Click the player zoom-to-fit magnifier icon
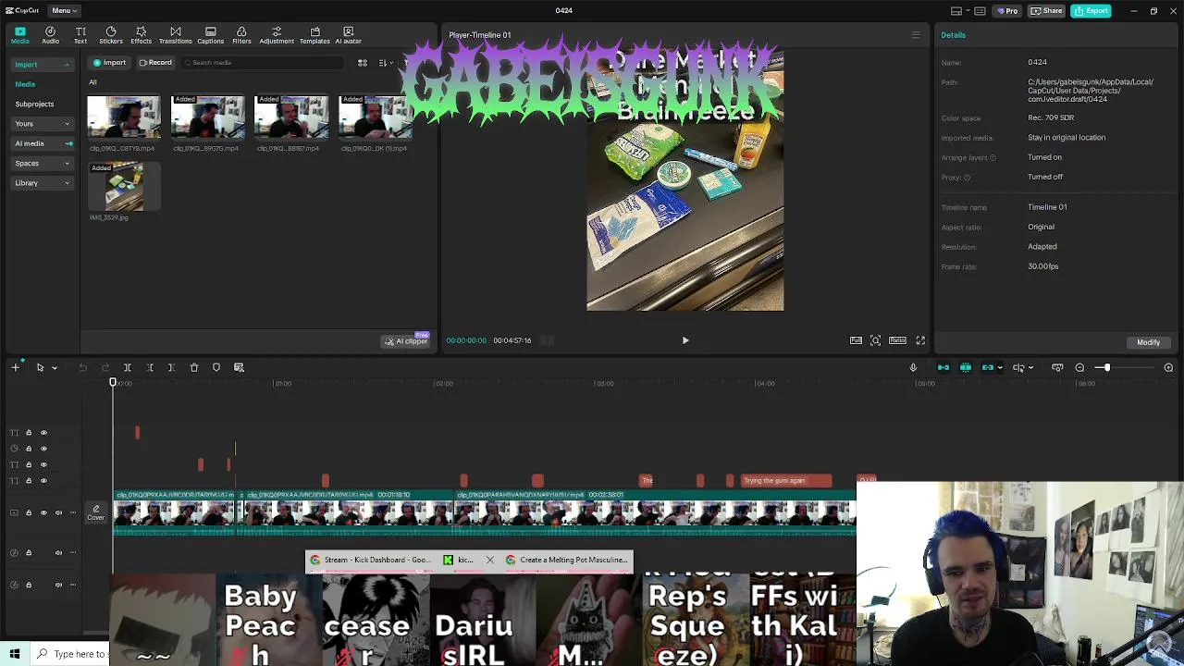Viewport: 1184px width, 666px height. 875,340
